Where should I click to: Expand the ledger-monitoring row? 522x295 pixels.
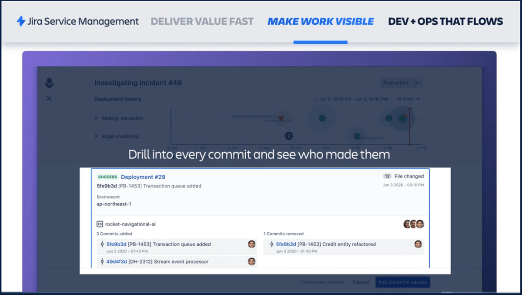96,136
